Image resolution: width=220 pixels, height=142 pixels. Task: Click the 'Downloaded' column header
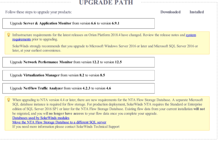(170, 12)
